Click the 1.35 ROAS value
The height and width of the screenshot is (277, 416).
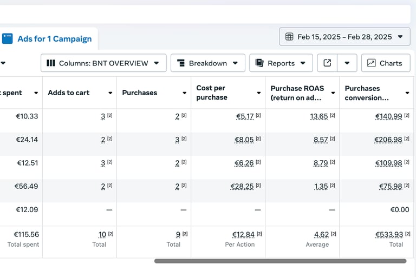coord(321,186)
